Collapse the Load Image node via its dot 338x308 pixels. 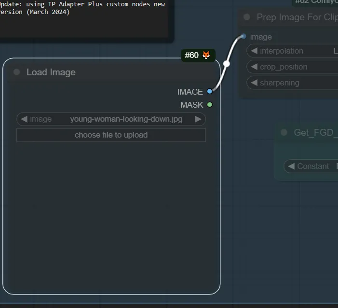tap(16, 72)
